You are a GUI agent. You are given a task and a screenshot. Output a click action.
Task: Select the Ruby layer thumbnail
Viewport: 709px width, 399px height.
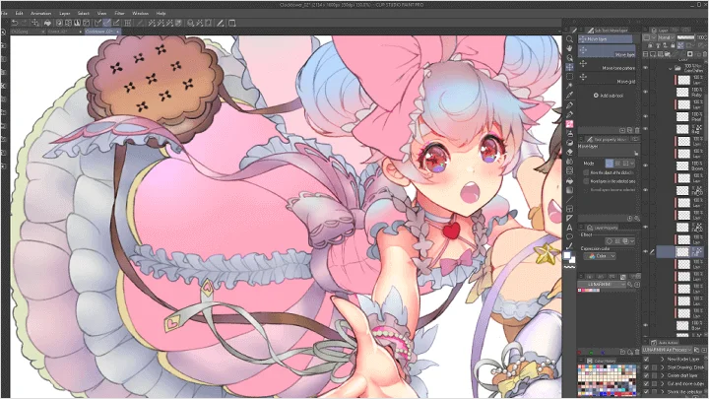tap(683, 93)
